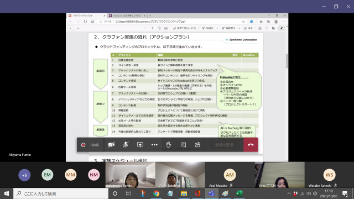Switch to the クラウドファンディング.pdf browser tab
This screenshot has width=354, height=199.
coord(87,15)
